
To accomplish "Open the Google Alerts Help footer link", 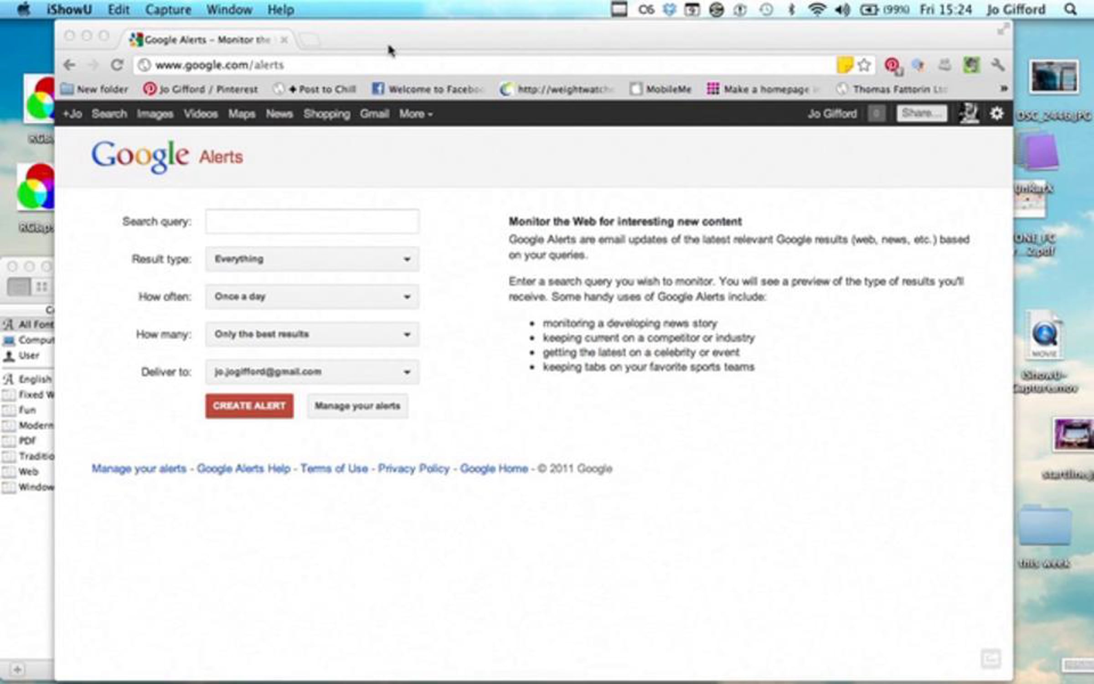I will tap(243, 469).
